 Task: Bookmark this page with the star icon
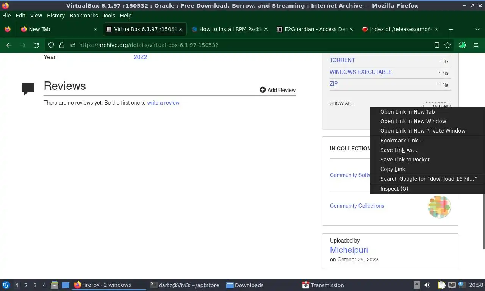pos(447,45)
